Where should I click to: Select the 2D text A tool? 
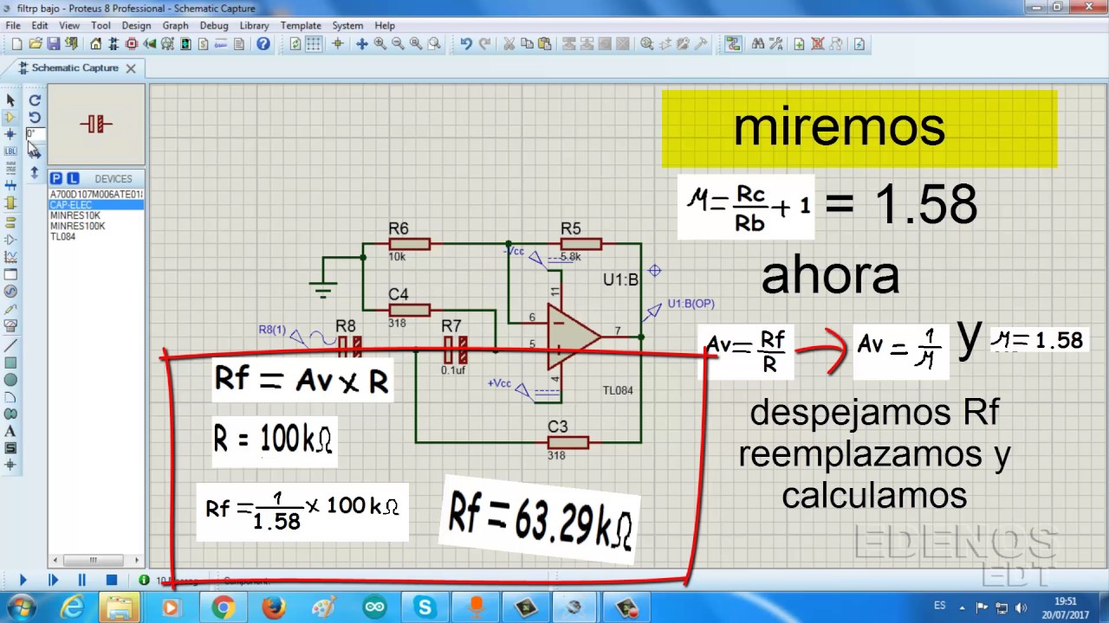pos(10,431)
